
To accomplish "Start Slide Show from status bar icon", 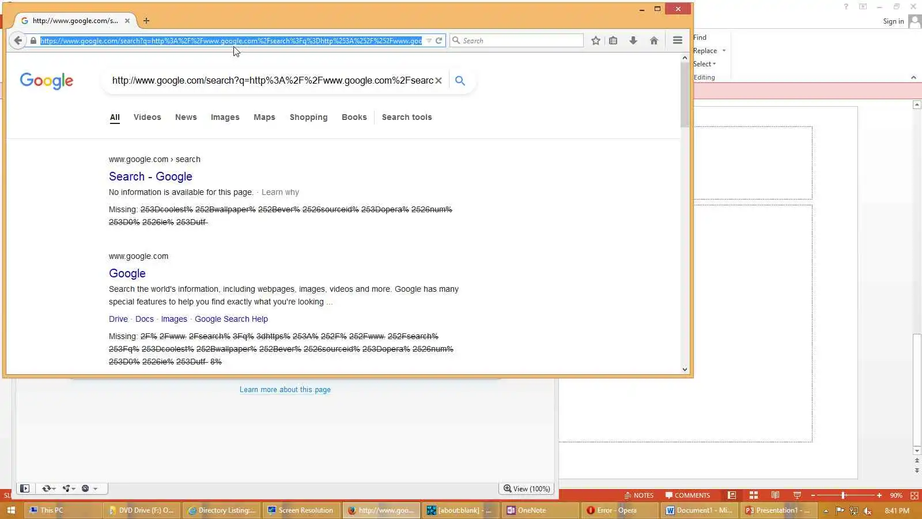I will 798,495.
